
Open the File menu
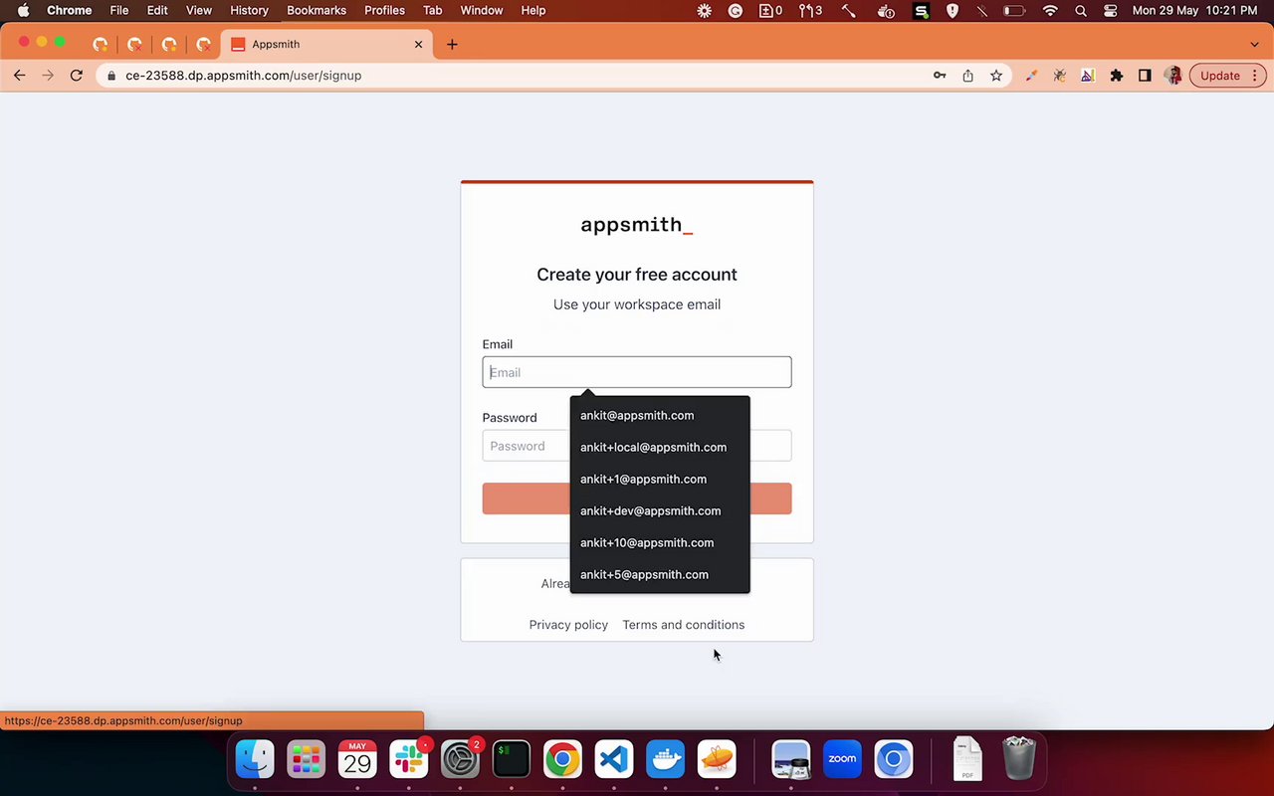pos(119,10)
